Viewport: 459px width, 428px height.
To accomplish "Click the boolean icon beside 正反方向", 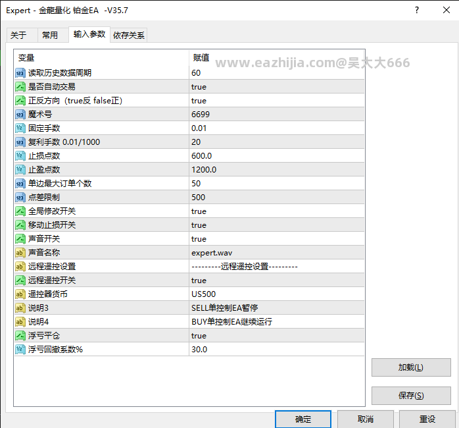I will 20,101.
